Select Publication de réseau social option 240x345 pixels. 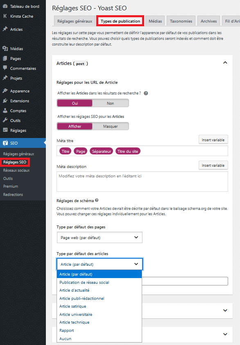tap(100, 282)
